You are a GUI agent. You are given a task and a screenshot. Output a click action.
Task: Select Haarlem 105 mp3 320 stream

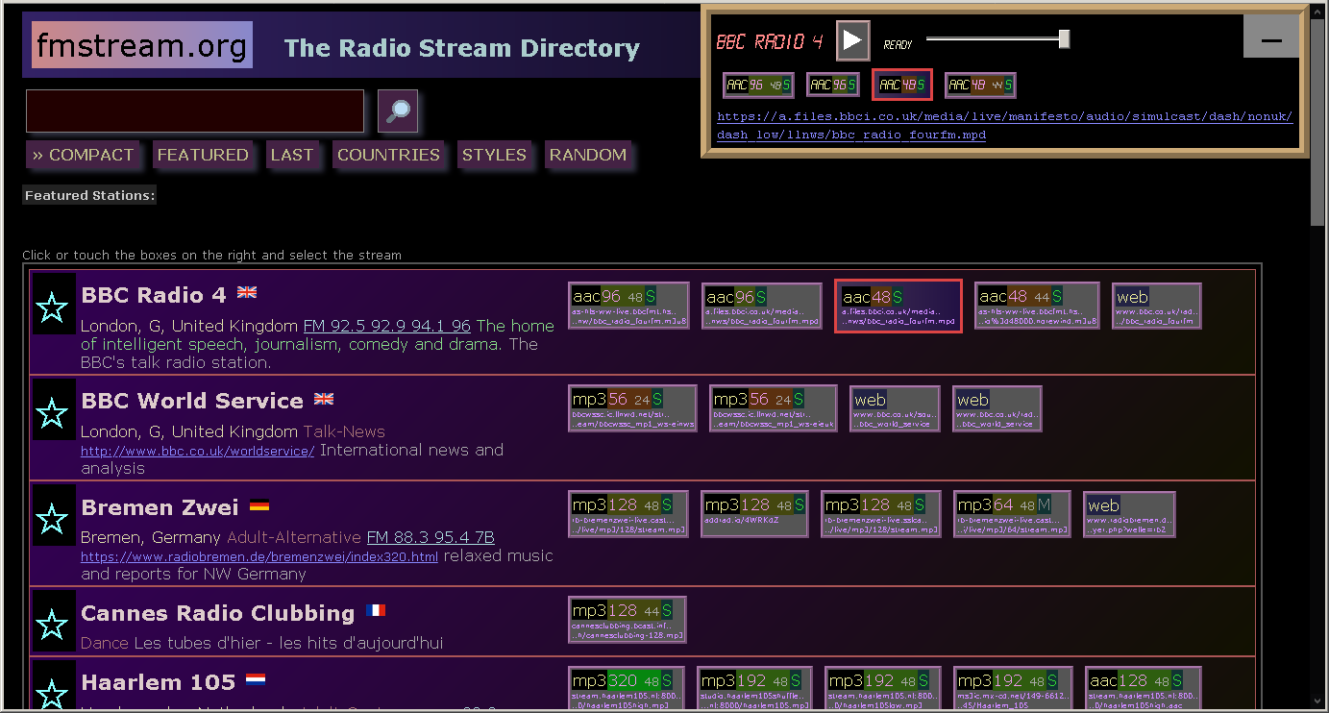click(x=628, y=689)
